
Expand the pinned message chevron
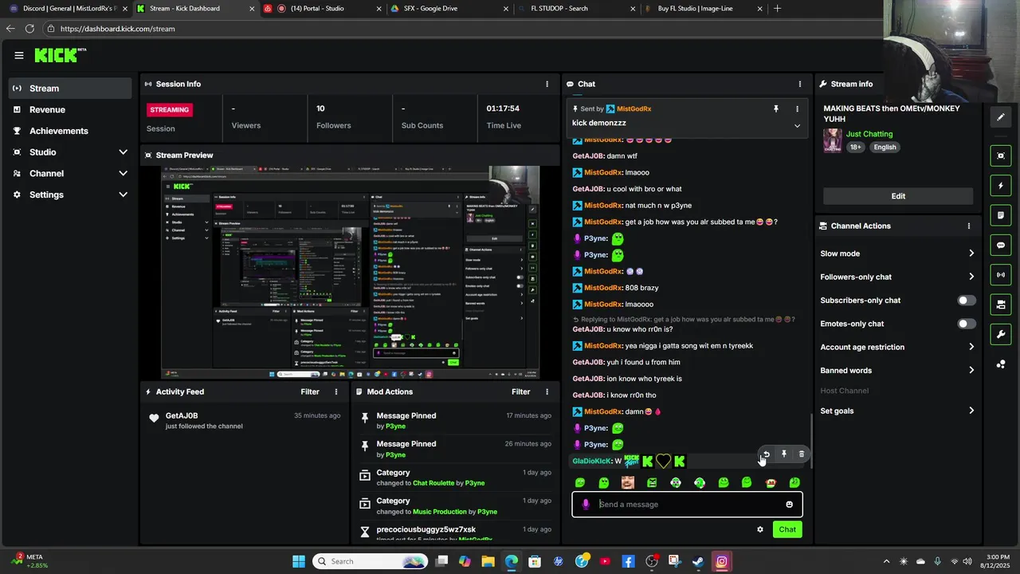click(797, 125)
